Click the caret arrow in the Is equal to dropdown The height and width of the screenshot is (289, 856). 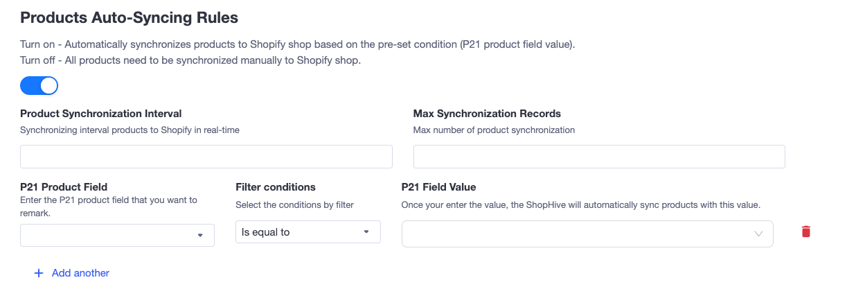[366, 232]
